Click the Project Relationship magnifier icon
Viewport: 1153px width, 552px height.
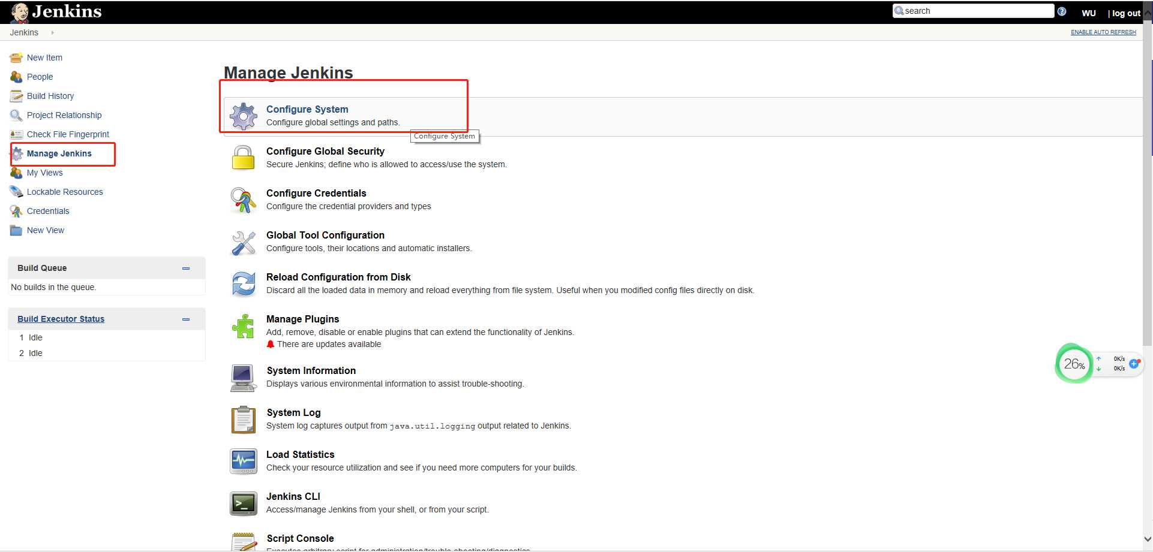tap(16, 115)
